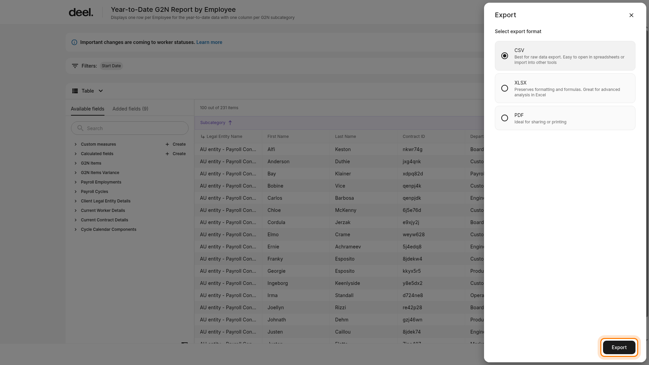Click the Year-to-Date G2N Report title

point(173,10)
